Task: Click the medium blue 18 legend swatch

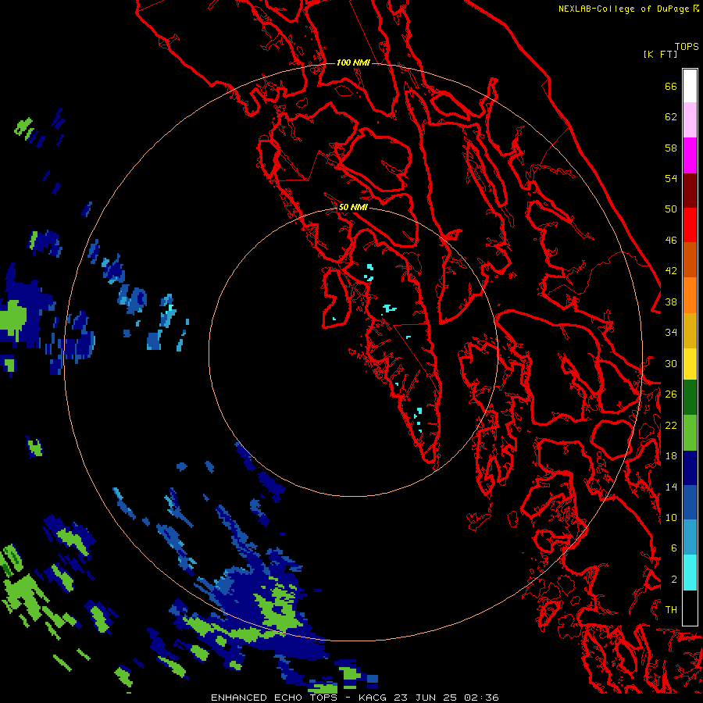Action: (x=690, y=502)
